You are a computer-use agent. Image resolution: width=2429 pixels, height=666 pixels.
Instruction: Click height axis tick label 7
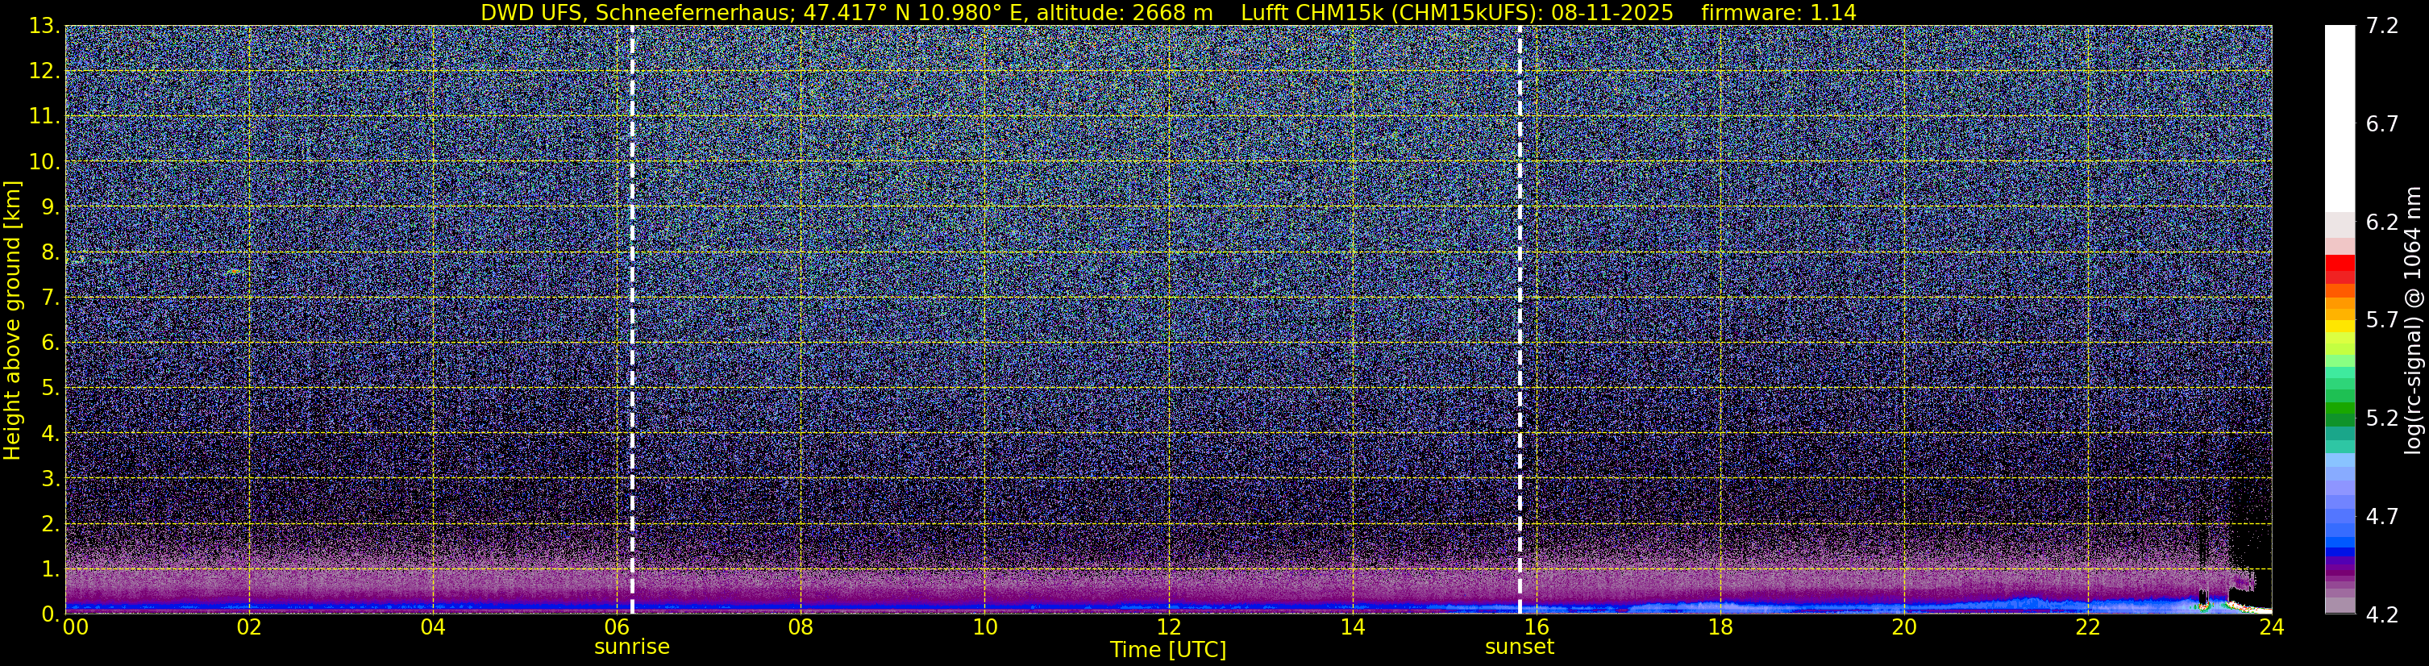click(x=49, y=298)
